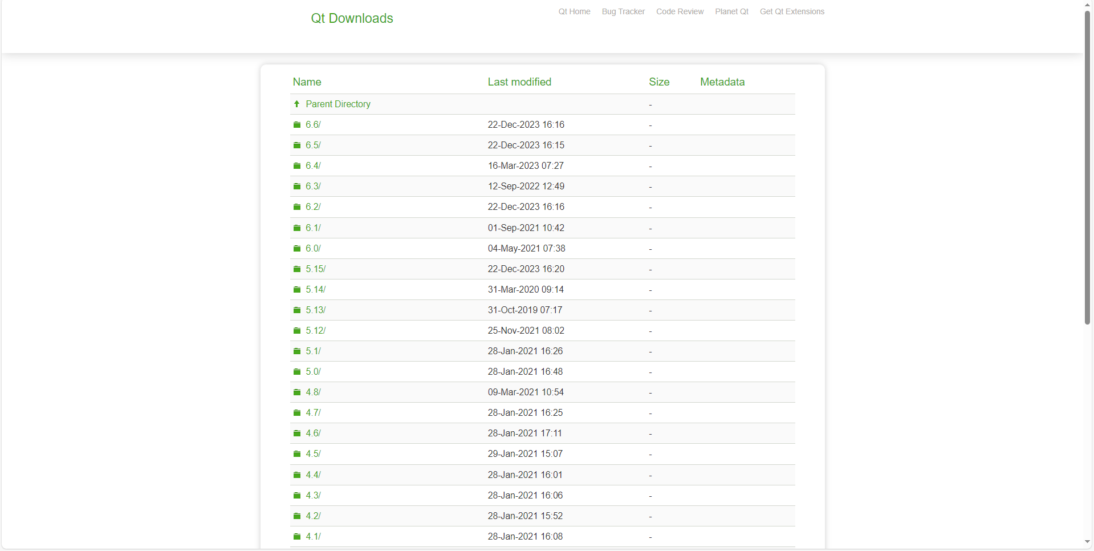Go up to Parent Directory
Screen dimensions: 1094x551
tap(338, 104)
